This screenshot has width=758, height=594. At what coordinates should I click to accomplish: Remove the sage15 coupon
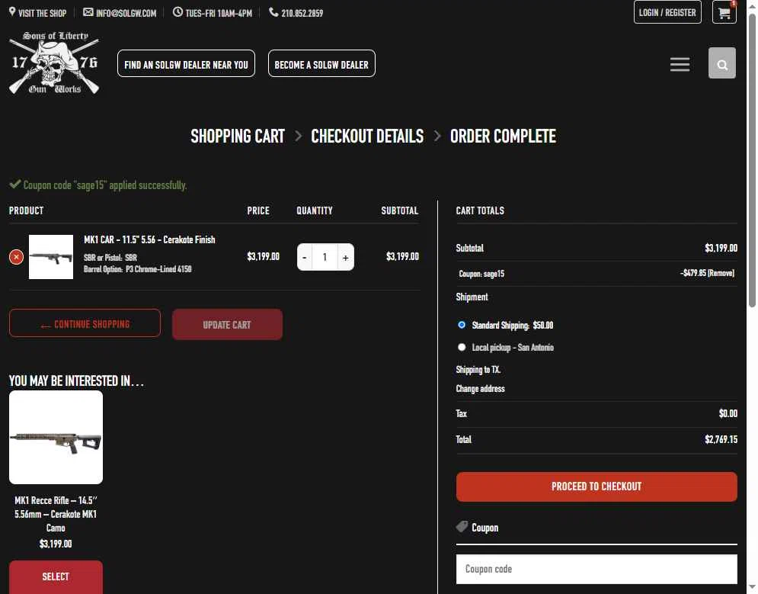pyautogui.click(x=721, y=273)
